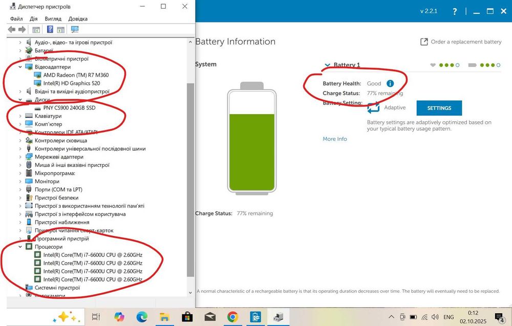Scan for hardware changes using the monitor toolbar icon
This screenshot has height=326, width=512.
coord(75,30)
